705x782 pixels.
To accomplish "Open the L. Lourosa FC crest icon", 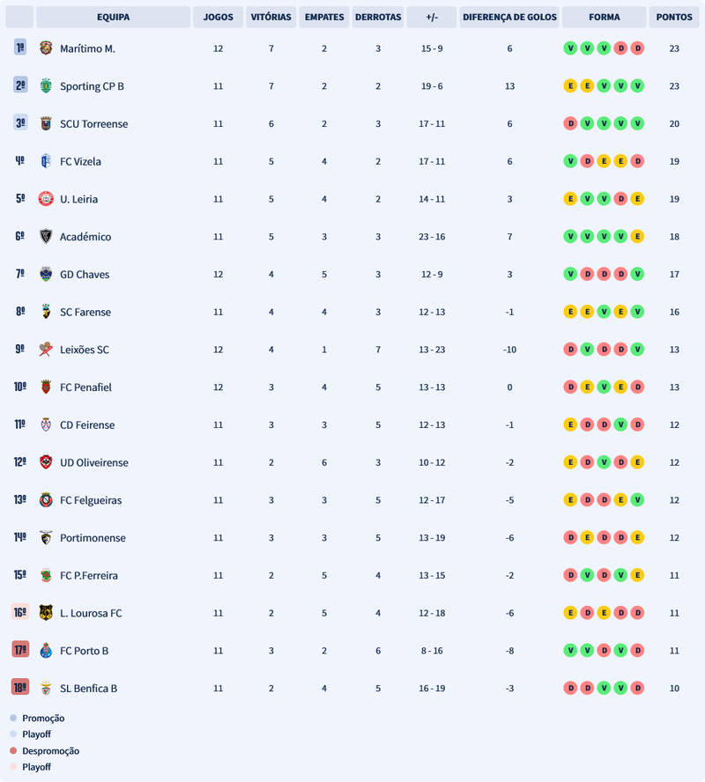I will click(46, 613).
